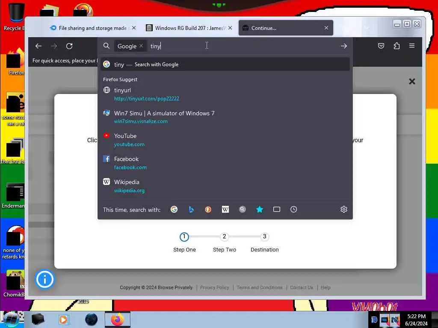Screen dimensions: 438x328
Task: Choose the Facebook suggestion
Action: (225, 163)
